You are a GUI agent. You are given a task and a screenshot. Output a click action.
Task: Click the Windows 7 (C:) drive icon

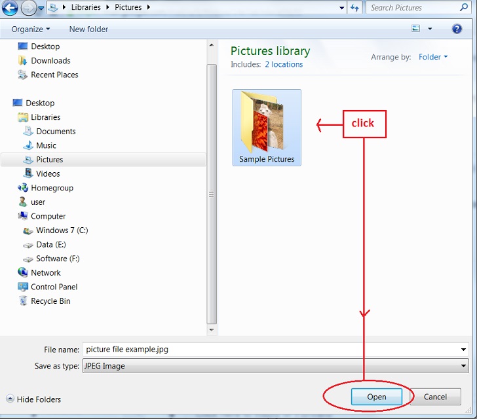point(28,231)
